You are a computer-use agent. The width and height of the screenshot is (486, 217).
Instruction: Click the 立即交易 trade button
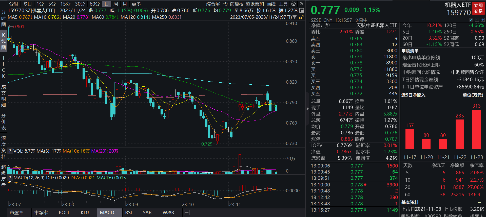click(478, 8)
